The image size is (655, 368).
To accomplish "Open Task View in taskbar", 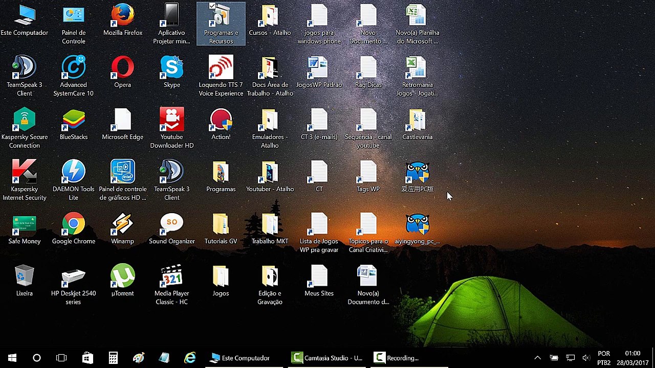I will (x=61, y=358).
